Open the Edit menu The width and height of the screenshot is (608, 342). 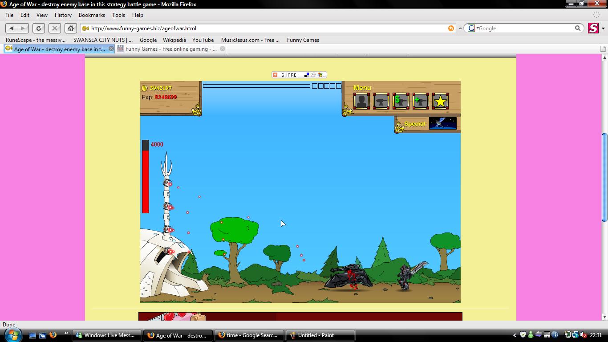[x=25, y=15]
